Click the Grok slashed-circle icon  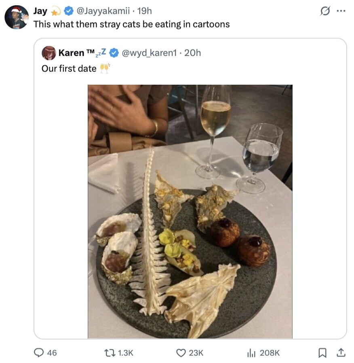325,12
